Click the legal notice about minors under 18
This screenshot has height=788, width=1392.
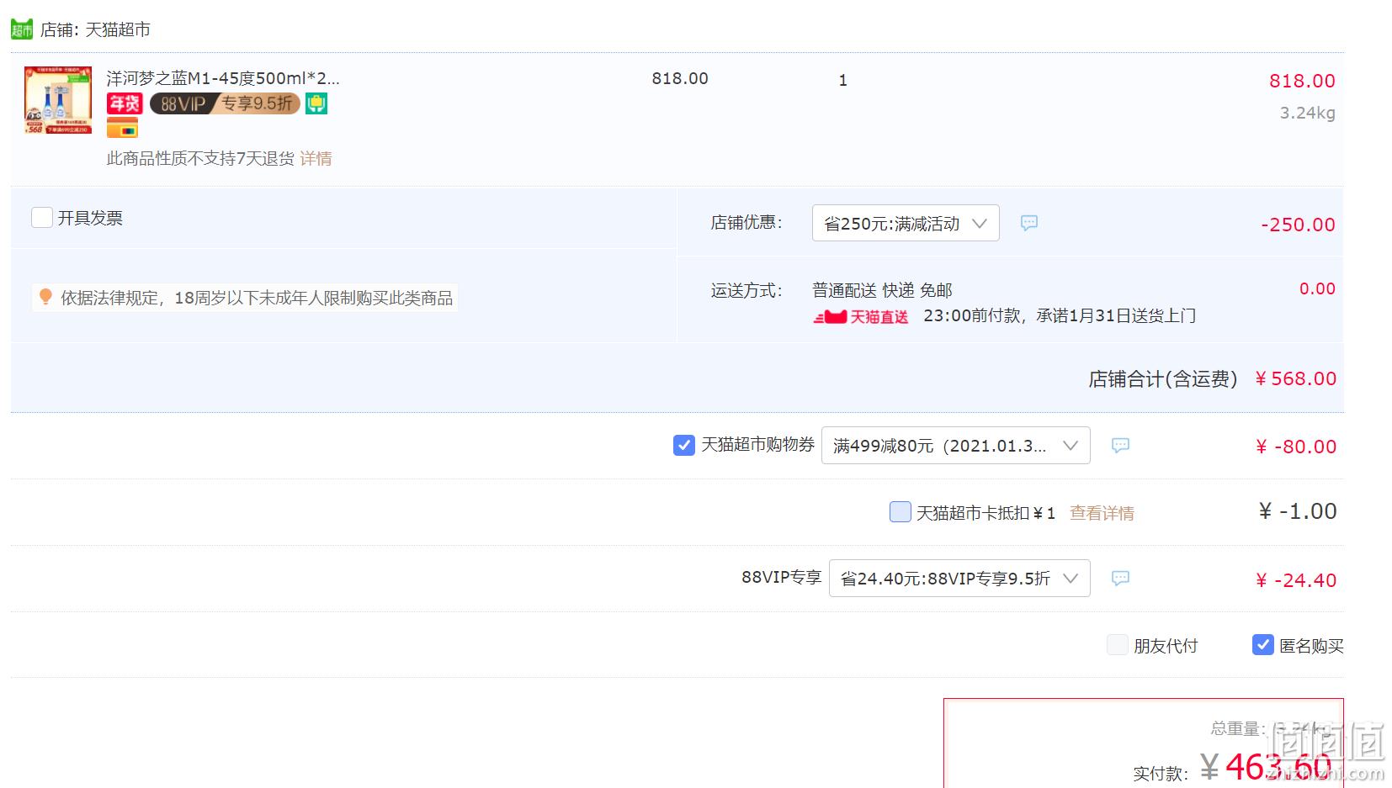pyautogui.click(x=257, y=298)
